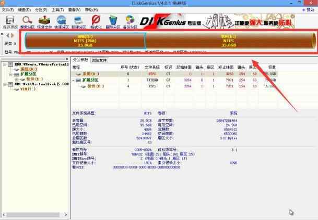Image resolution: width=318 pixels, height=220 pixels.
Task: Click the HD0 VMware disk icon in tree
Action: [x=10, y=64]
